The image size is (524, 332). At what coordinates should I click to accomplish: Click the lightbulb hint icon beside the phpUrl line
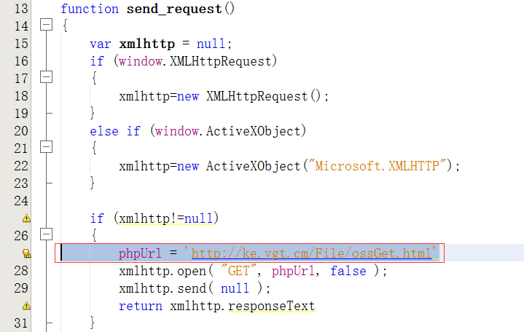coord(26,253)
